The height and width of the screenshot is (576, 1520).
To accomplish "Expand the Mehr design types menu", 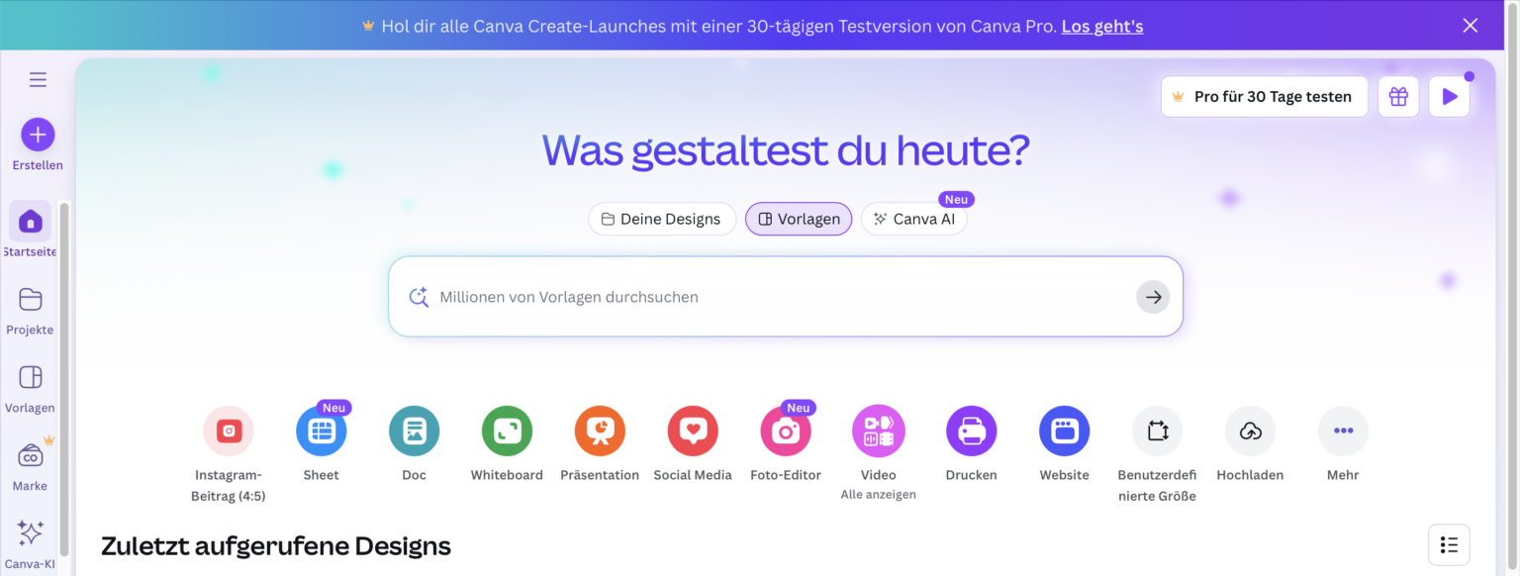I will (1343, 431).
